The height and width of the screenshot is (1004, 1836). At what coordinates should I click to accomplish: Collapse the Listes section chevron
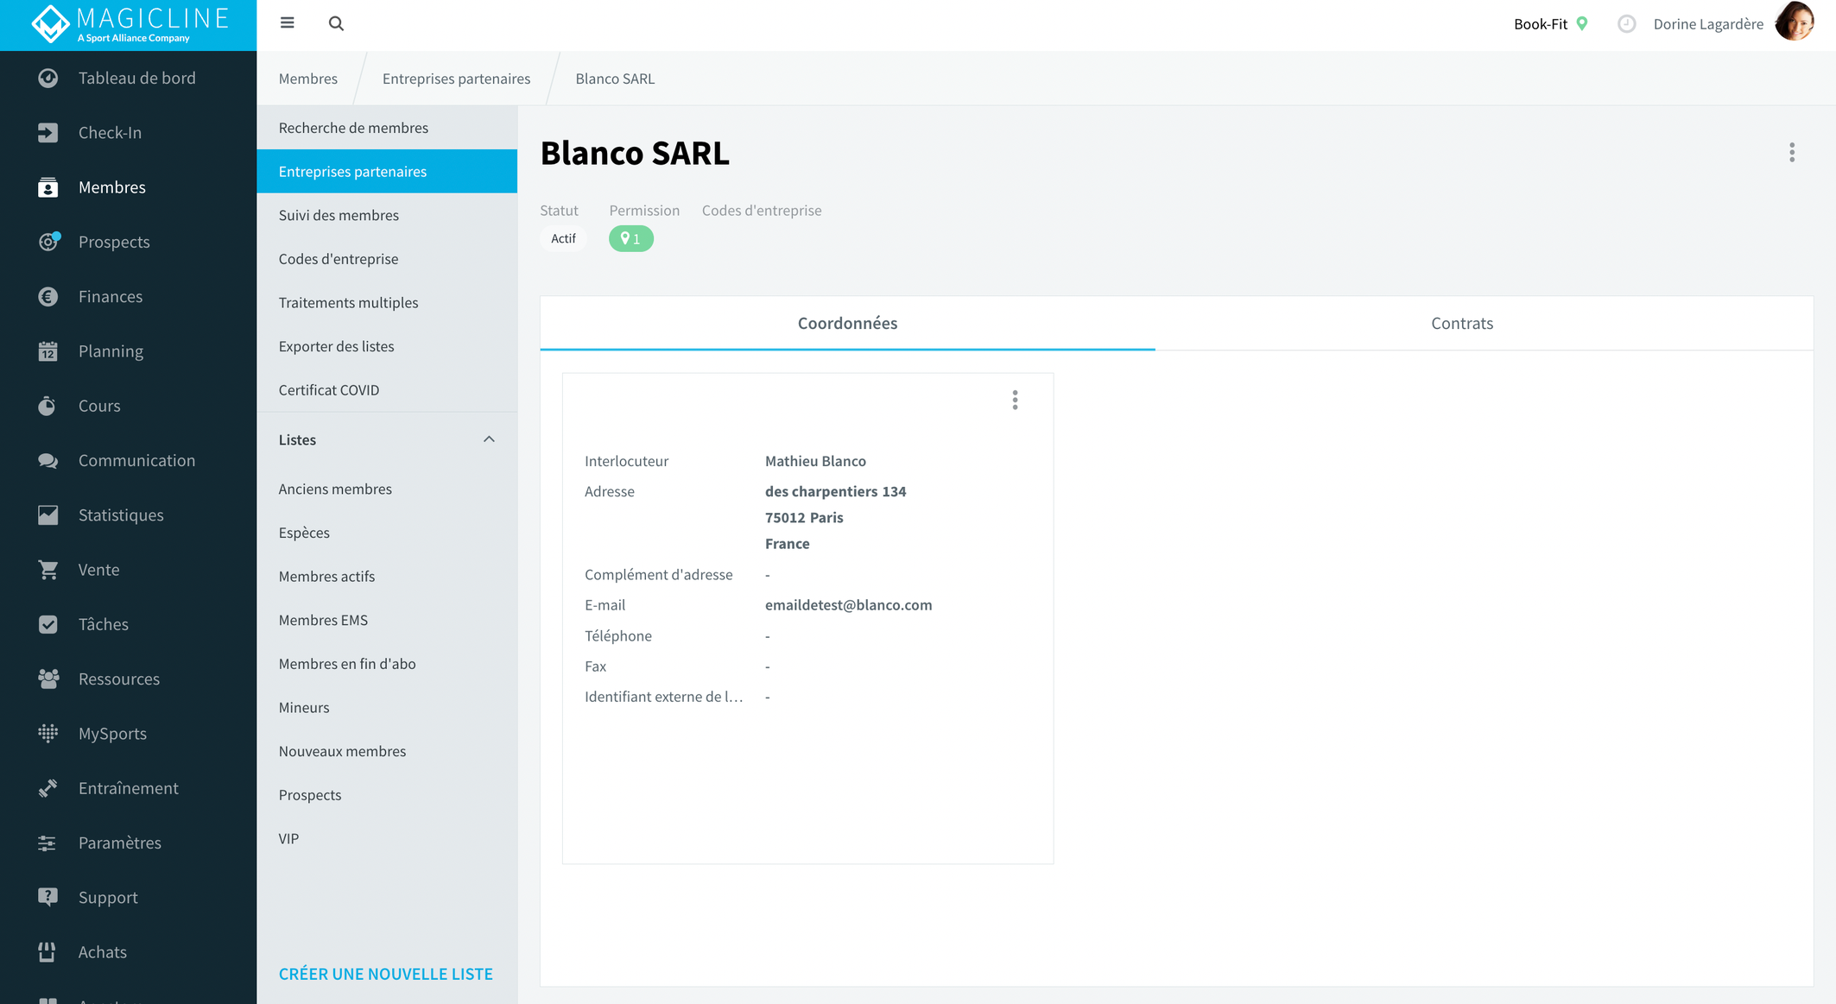489,439
